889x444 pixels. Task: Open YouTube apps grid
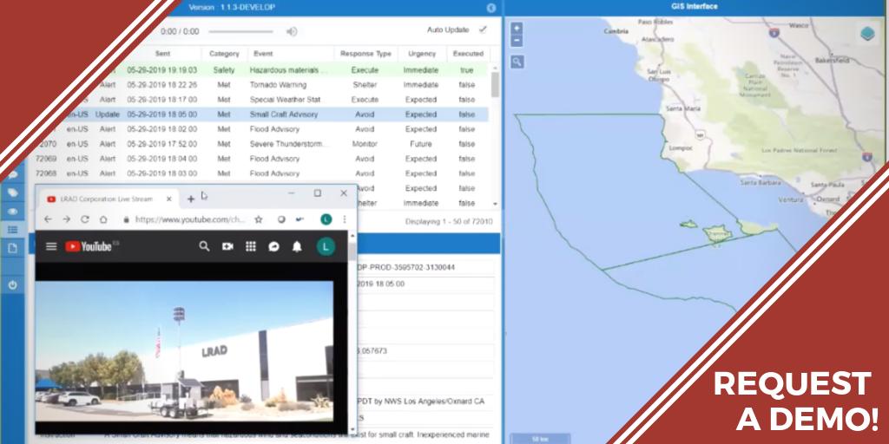(251, 246)
